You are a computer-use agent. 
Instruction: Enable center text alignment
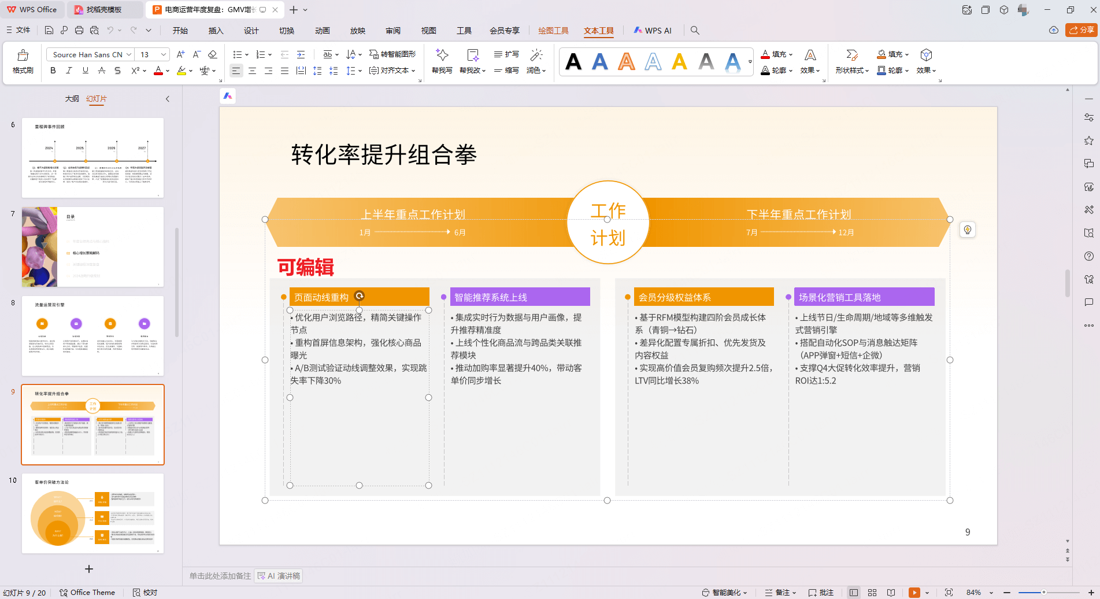pos(252,71)
